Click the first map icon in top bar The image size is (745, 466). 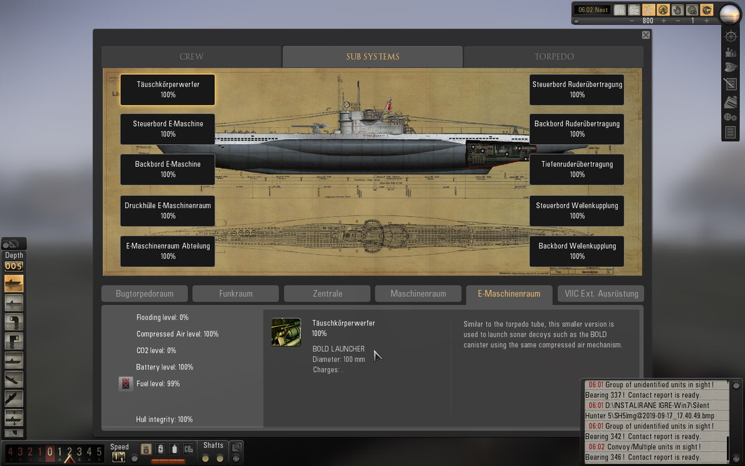(620, 10)
